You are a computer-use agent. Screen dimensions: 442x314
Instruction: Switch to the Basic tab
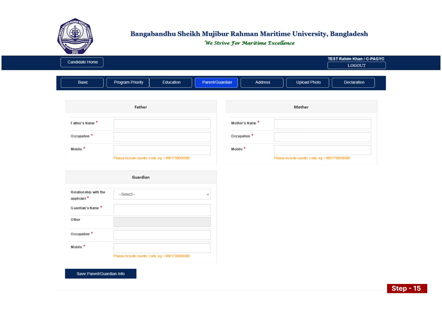[x=82, y=82]
